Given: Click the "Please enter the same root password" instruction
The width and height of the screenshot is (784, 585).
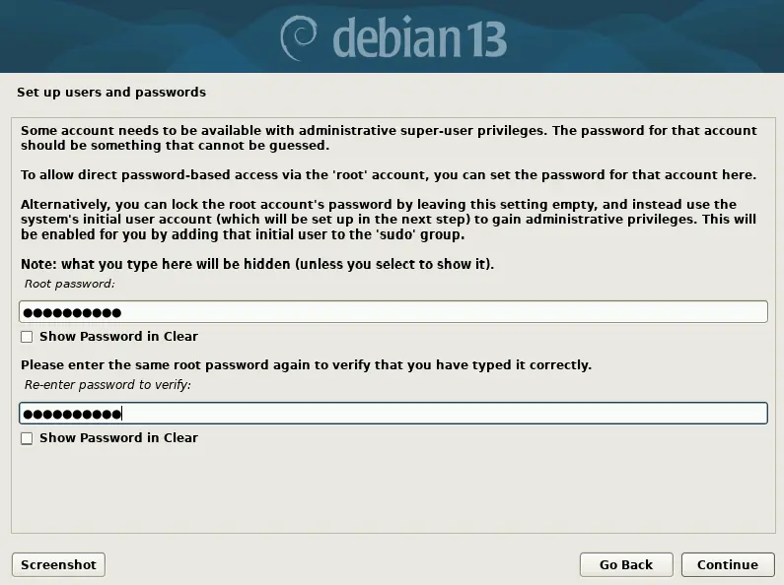Looking at the screenshot, I should click(x=306, y=364).
